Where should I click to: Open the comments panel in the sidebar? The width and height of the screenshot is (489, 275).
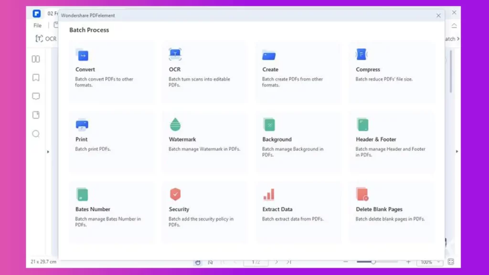(x=36, y=96)
